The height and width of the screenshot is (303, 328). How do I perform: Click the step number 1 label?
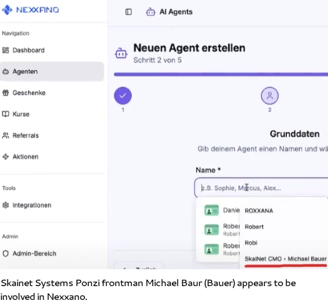(x=123, y=110)
